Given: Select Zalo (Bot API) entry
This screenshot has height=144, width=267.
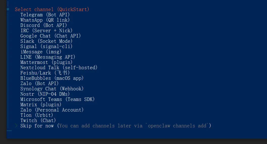Looking at the screenshot, I should pyautogui.click(x=39, y=84).
